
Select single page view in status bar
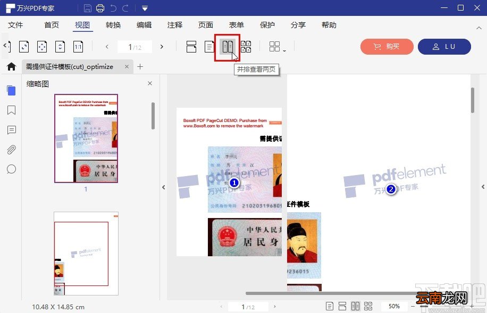click(330, 307)
